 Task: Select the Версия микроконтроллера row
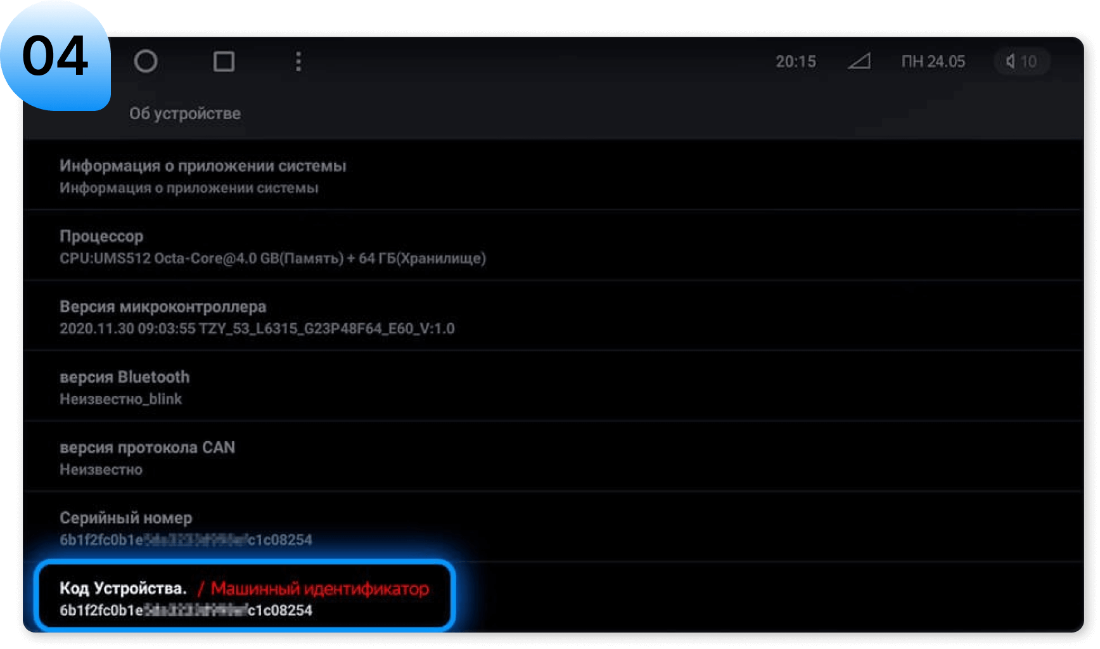tap(163, 307)
